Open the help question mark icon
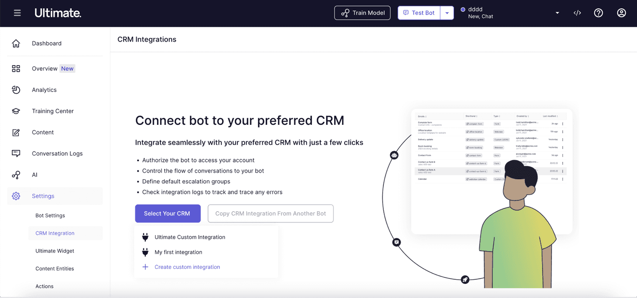 coord(598,13)
